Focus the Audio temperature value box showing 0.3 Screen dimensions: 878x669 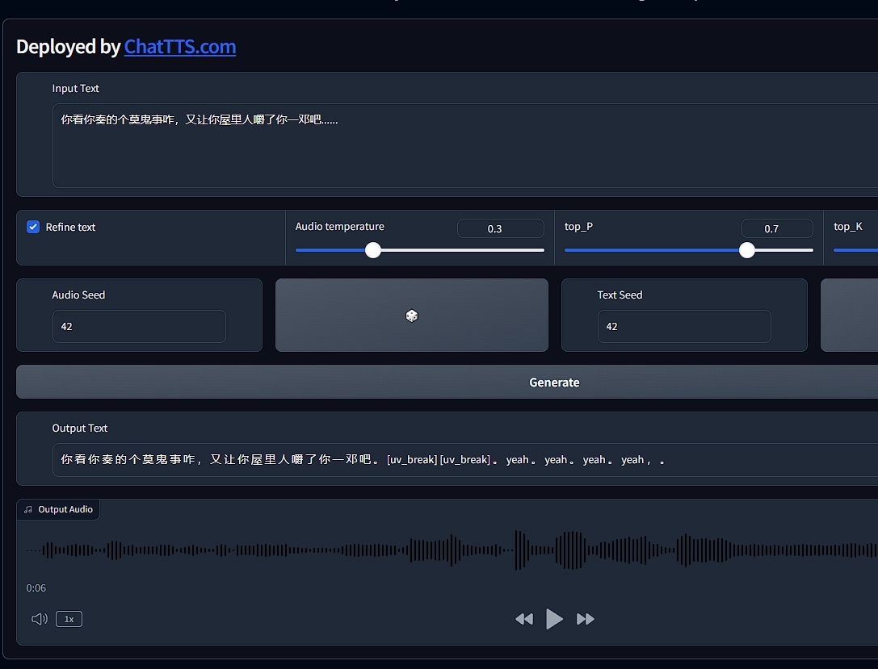[500, 228]
